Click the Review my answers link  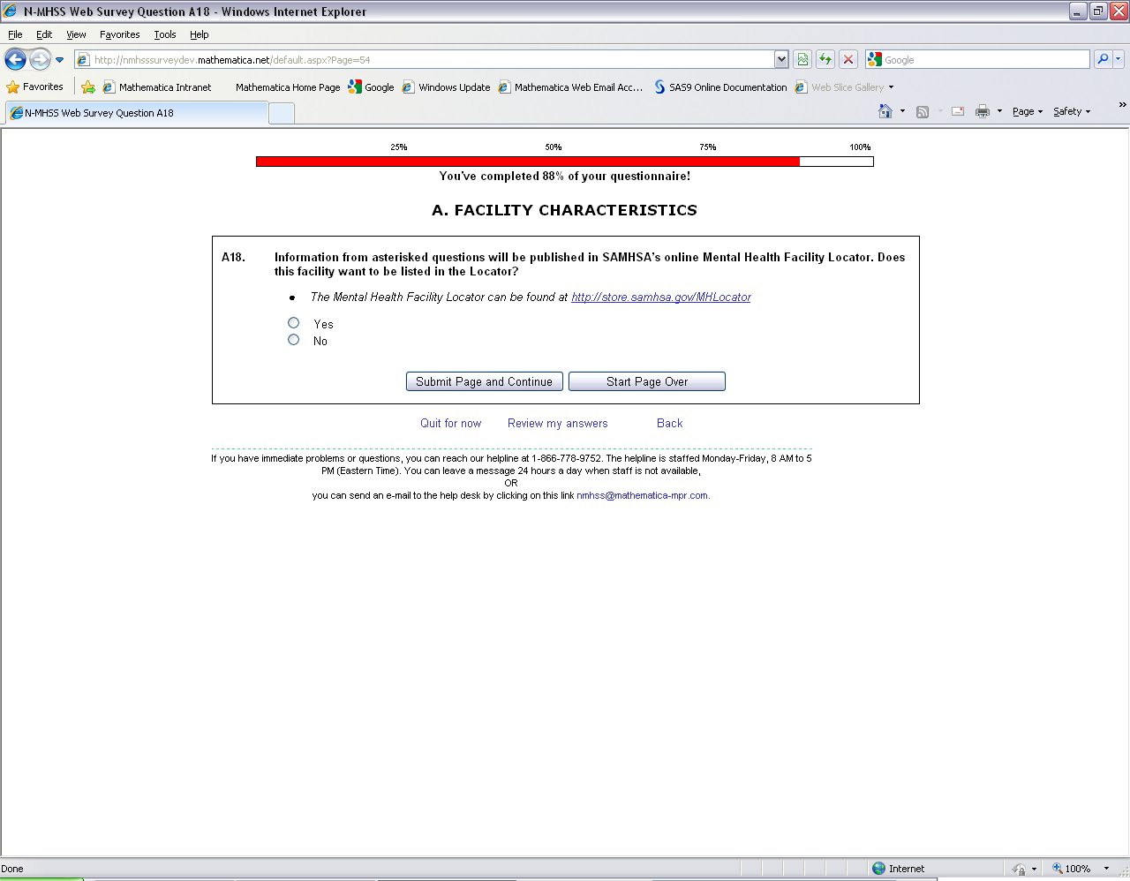pyautogui.click(x=558, y=424)
